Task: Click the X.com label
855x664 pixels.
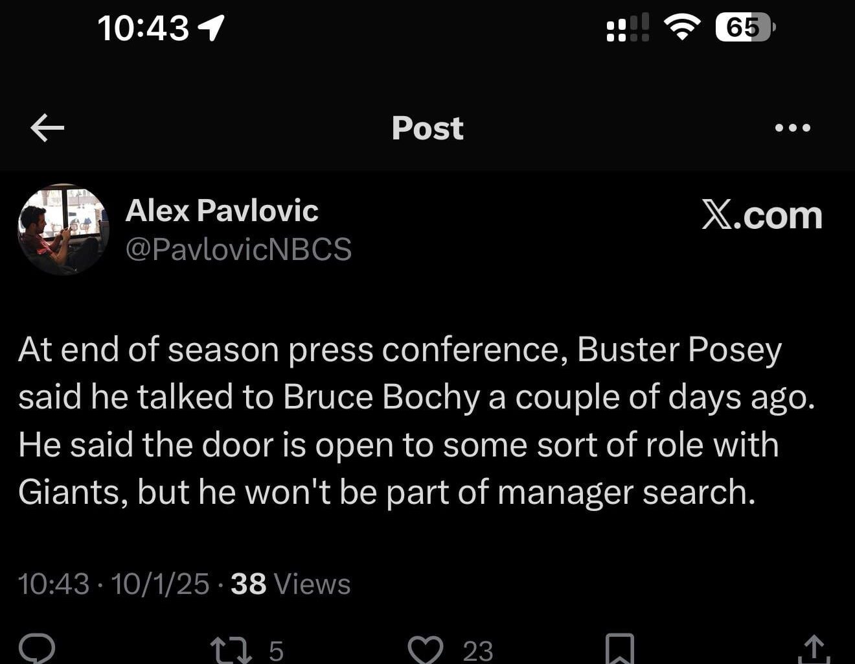Action: [x=762, y=215]
